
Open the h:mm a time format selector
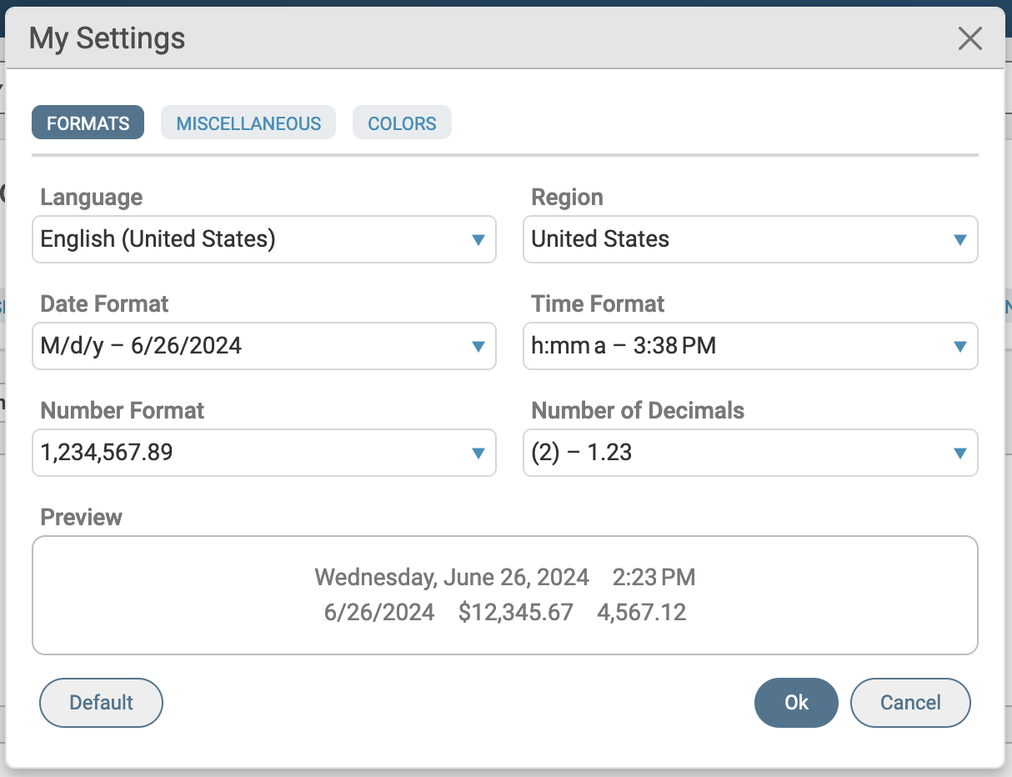[x=734, y=347]
